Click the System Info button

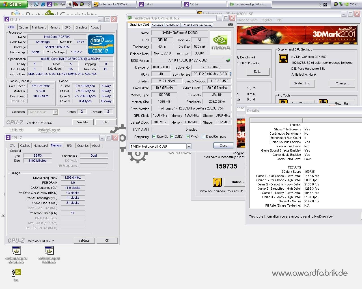click(302, 83)
